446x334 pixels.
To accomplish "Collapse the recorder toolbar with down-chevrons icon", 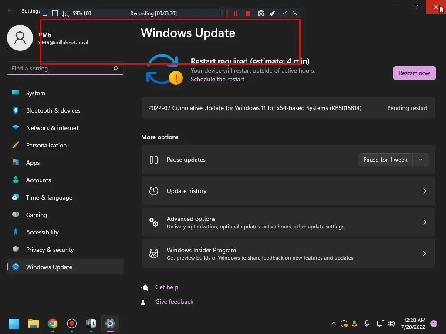I will [x=284, y=13].
